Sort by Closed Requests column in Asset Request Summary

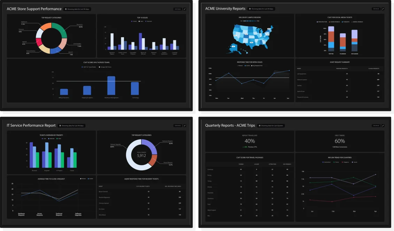click(374, 69)
